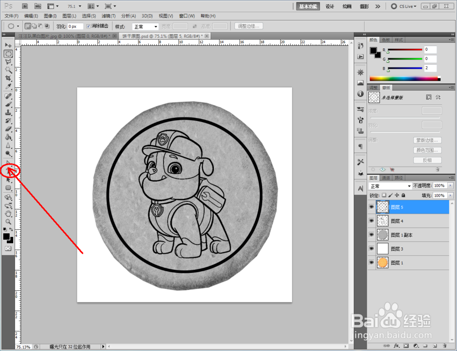Viewport: 457px width, 351px height.
Task: Select the Elliptical Marquee tool in the toolbox
Action: [8, 54]
